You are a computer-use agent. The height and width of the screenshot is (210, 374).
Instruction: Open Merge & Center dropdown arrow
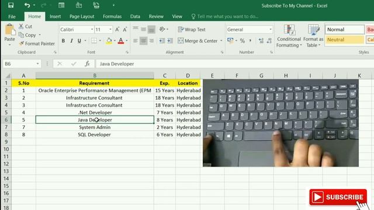point(221,41)
